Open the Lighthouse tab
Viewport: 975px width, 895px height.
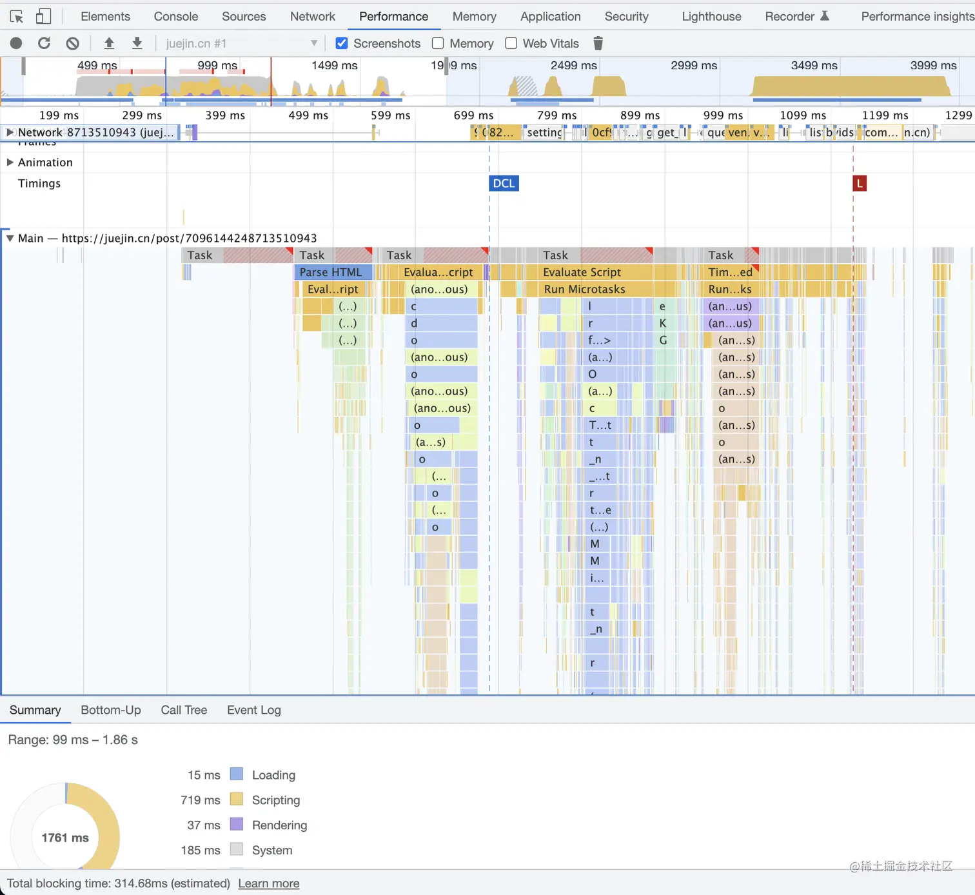coord(711,16)
